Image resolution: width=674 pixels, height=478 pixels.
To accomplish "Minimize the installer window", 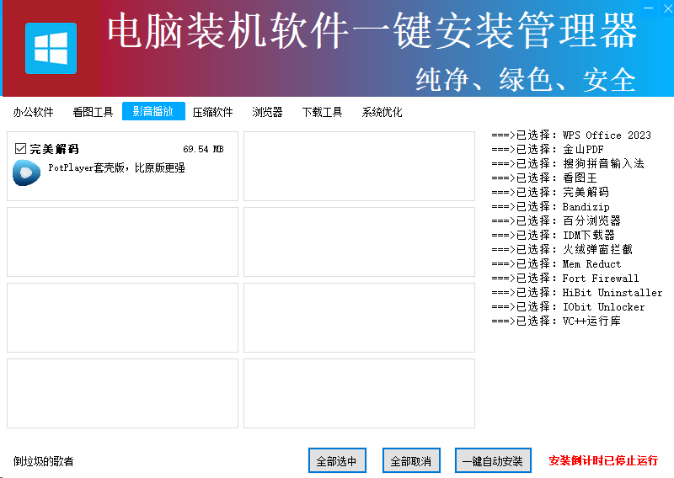I will (x=648, y=8).
